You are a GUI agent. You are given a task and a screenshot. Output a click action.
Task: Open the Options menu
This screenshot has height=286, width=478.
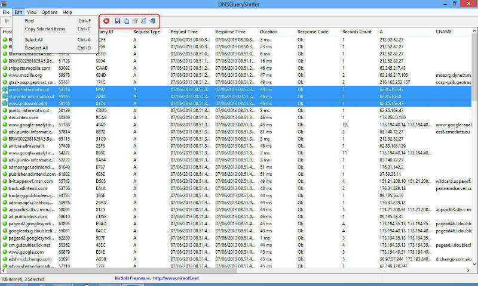50,12
